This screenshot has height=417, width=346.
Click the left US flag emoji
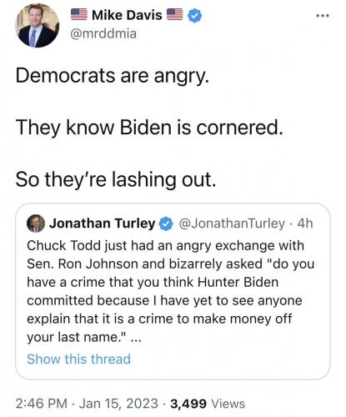pyautogui.click(x=79, y=14)
